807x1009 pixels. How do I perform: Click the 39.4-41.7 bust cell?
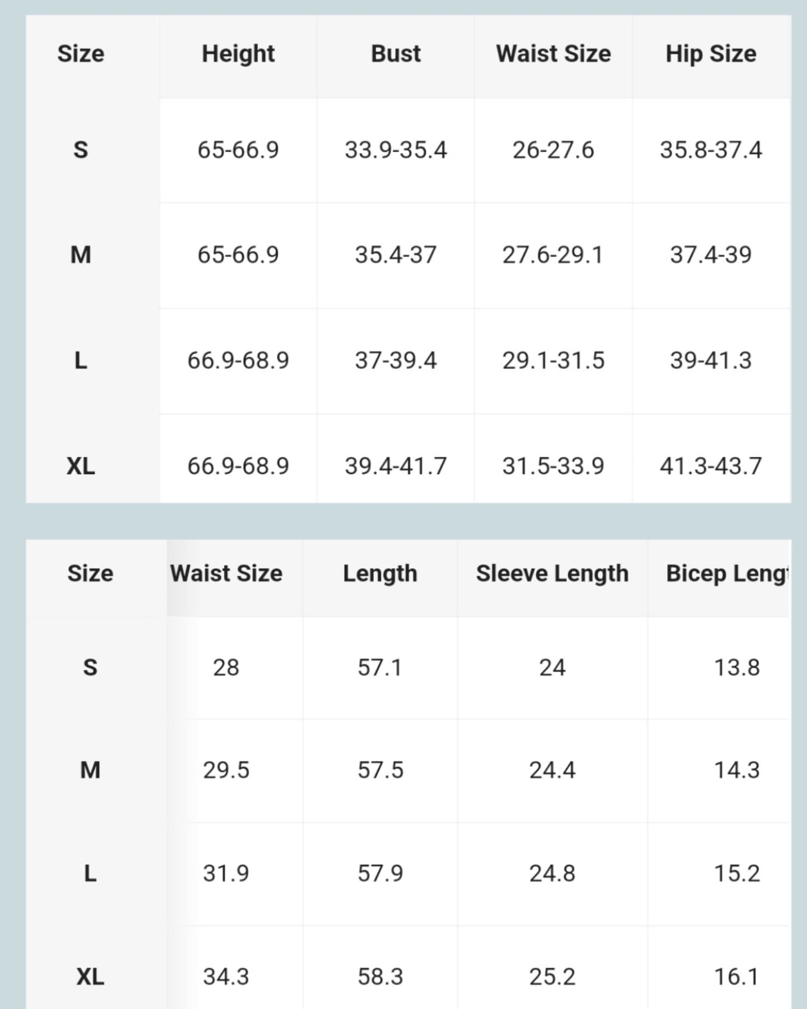pyautogui.click(x=396, y=466)
